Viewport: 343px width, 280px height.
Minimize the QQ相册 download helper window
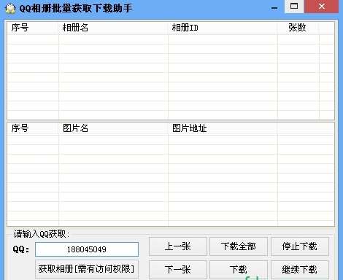pos(274,7)
